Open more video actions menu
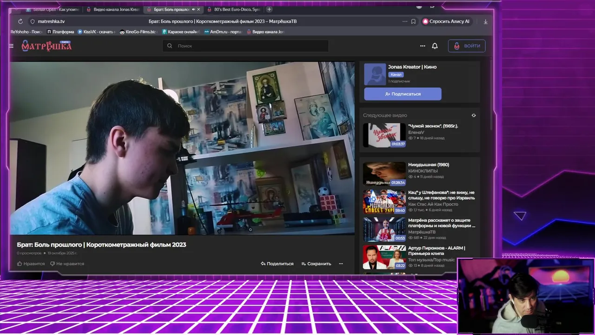This screenshot has height=335, width=595. [x=341, y=263]
